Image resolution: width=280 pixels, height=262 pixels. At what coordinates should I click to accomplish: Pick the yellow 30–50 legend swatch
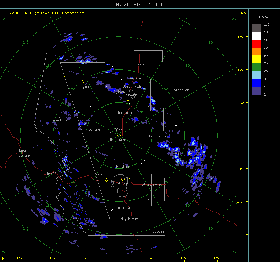[256, 60]
